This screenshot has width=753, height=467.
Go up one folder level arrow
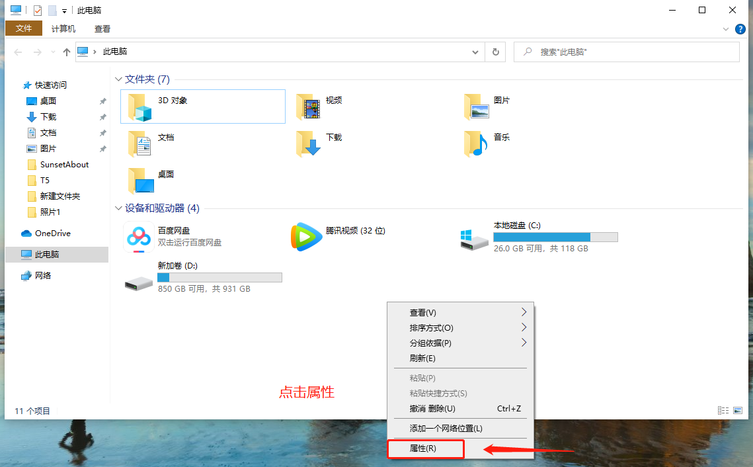(67, 52)
